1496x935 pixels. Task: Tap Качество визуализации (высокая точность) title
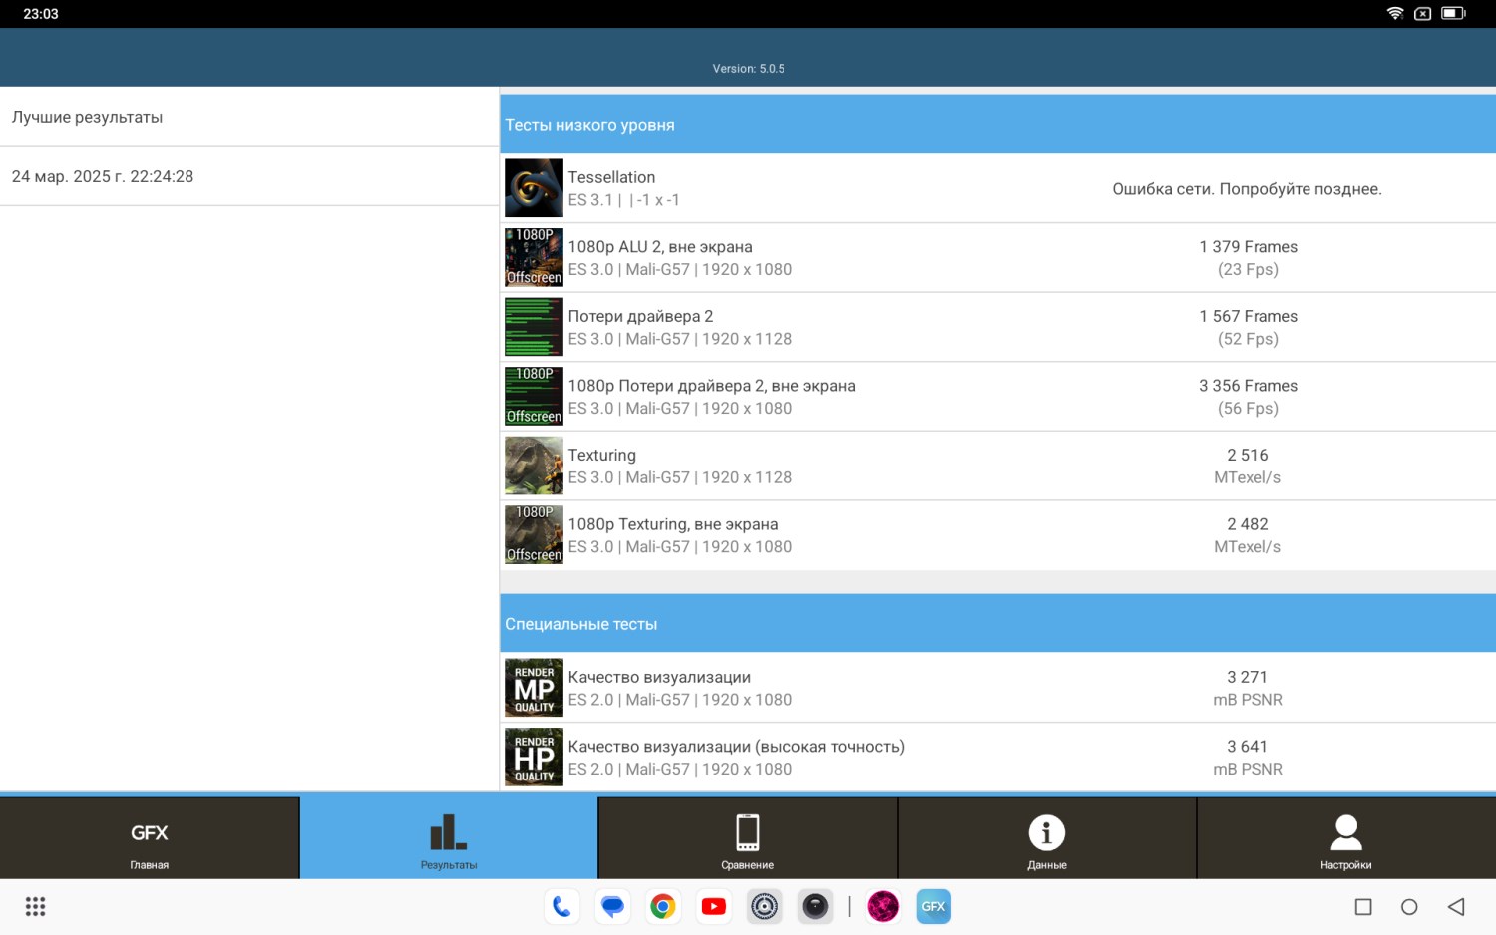click(x=736, y=747)
